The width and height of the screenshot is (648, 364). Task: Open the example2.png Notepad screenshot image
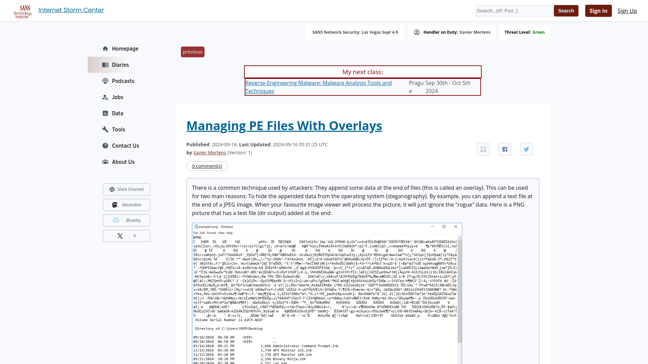coord(327,293)
